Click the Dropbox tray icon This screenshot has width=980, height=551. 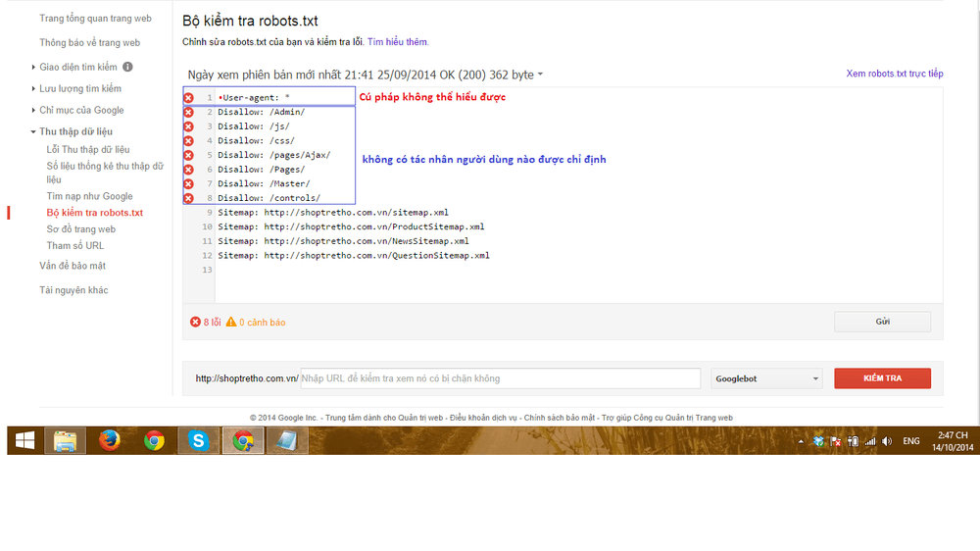[x=818, y=441]
